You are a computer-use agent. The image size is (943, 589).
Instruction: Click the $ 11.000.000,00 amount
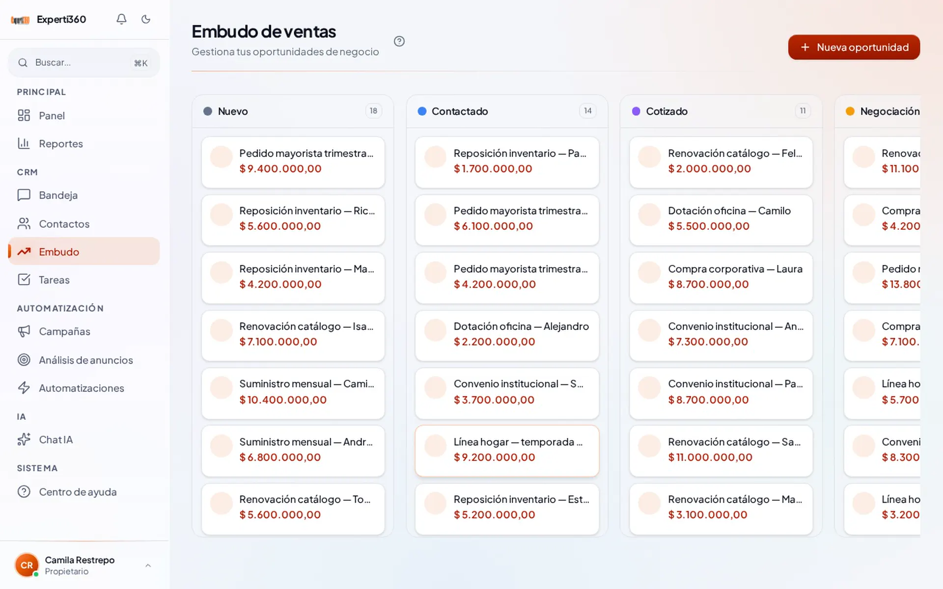pyautogui.click(x=710, y=457)
